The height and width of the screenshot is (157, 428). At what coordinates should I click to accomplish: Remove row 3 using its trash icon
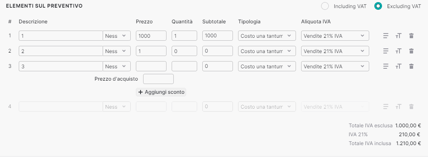pos(411,66)
